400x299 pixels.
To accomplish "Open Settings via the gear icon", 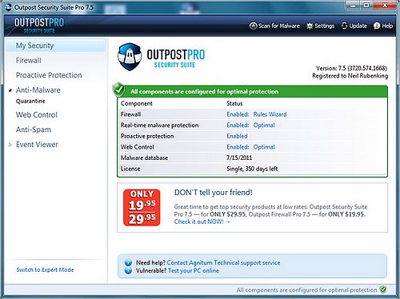I will (310, 26).
